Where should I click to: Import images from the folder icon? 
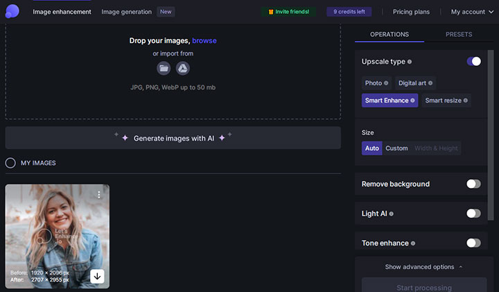pyautogui.click(x=164, y=68)
